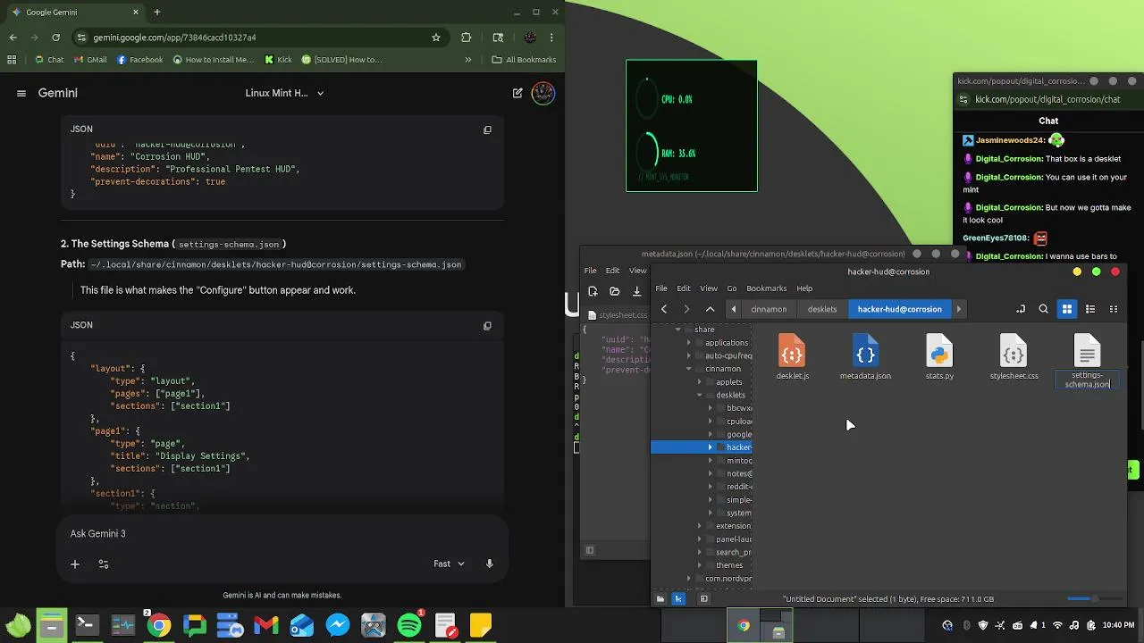Adjust the file manager zoom slider

coord(1094,598)
